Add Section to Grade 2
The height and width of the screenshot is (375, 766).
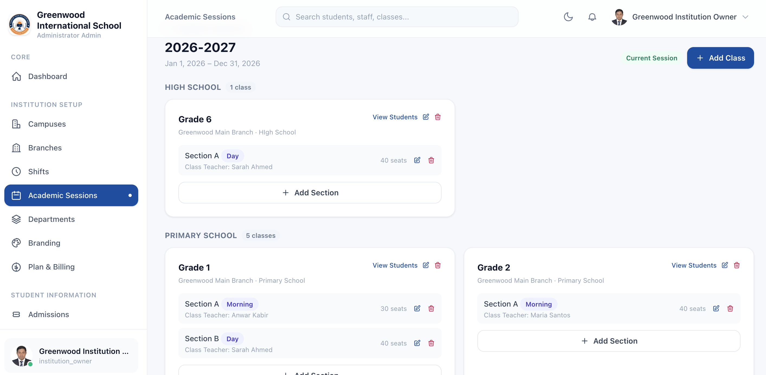pos(609,341)
